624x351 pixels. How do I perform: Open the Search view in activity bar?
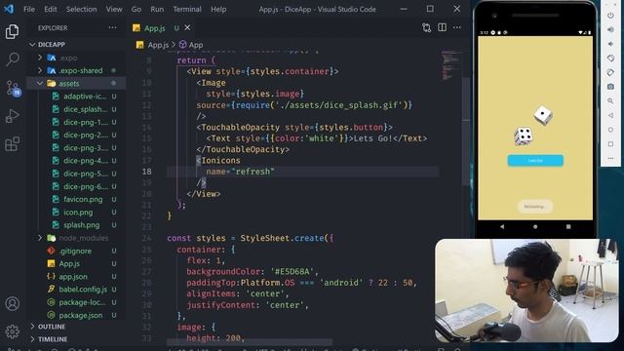click(x=13, y=59)
